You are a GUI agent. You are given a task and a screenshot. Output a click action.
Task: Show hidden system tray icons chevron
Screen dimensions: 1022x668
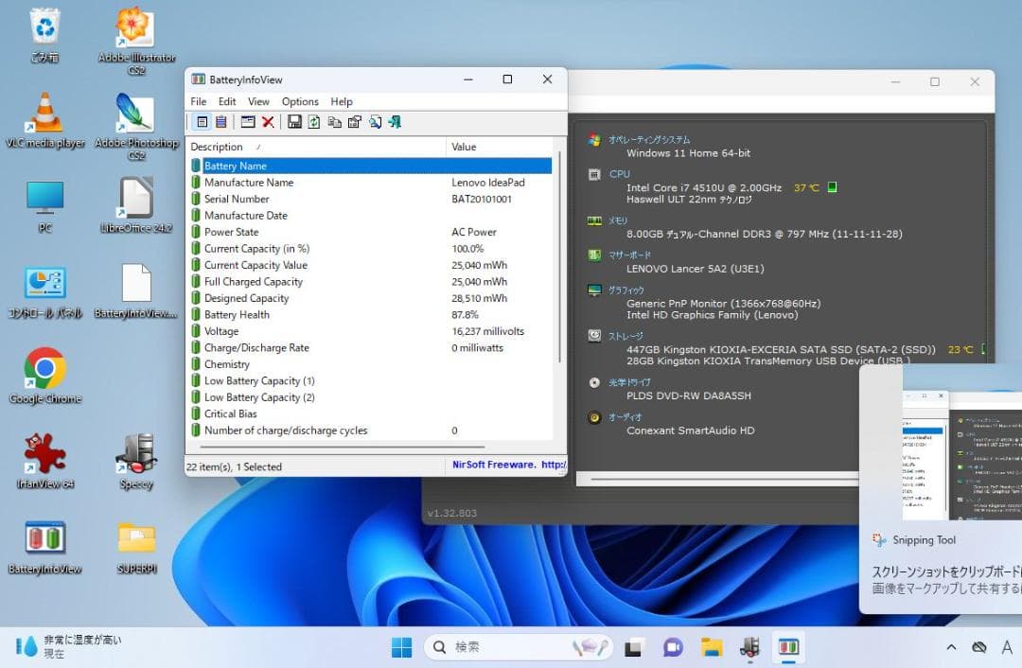pyautogui.click(x=951, y=647)
